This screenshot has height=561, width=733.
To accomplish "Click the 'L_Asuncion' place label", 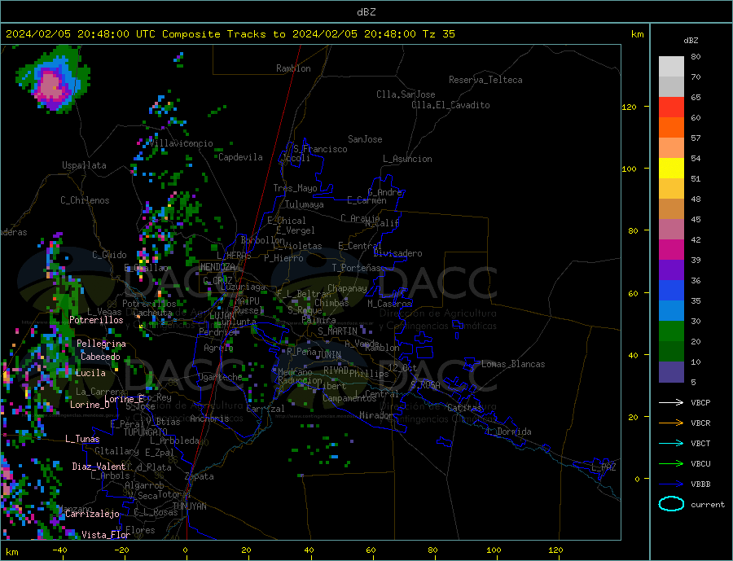I will (x=407, y=159).
